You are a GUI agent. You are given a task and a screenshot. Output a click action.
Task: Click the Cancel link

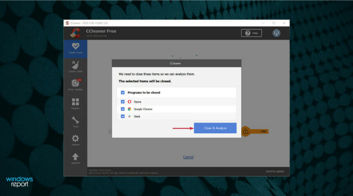(x=188, y=157)
